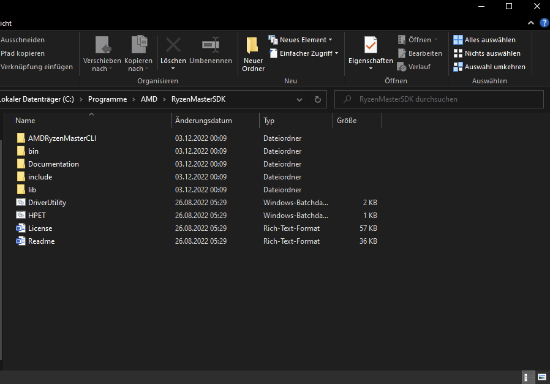Screen dimensions: 550x384
Task: Go to Lokaler Datenträger (C:) breadcrumb
Action: (37, 99)
